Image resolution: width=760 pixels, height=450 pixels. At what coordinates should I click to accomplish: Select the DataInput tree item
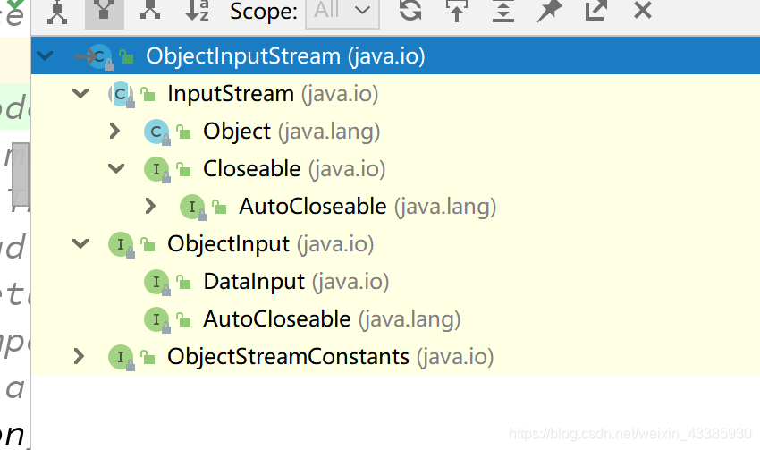254,282
